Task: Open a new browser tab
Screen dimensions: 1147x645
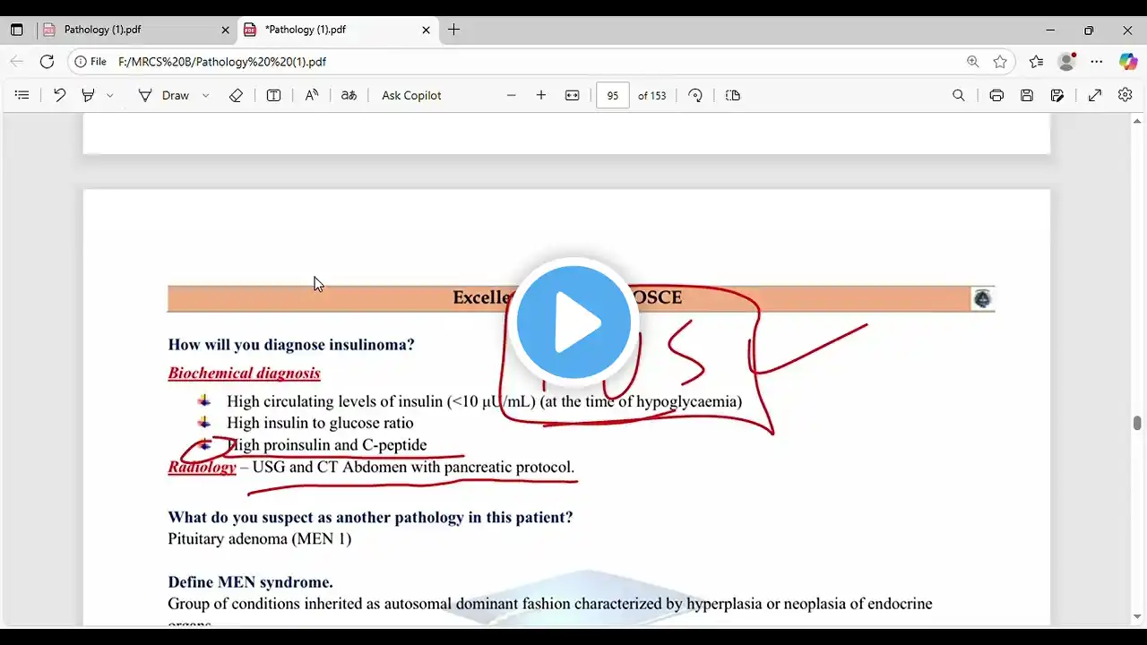Action: (454, 30)
